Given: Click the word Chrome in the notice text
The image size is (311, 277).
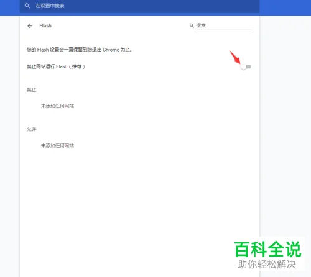Looking at the screenshot, I should [x=111, y=50].
